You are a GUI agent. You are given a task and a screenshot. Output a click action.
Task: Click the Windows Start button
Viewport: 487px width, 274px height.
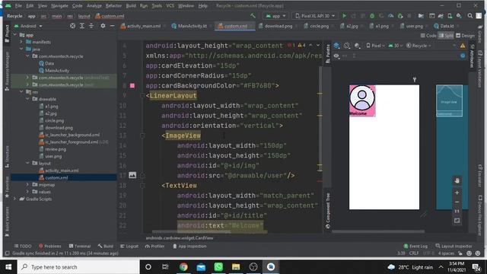coord(8,267)
